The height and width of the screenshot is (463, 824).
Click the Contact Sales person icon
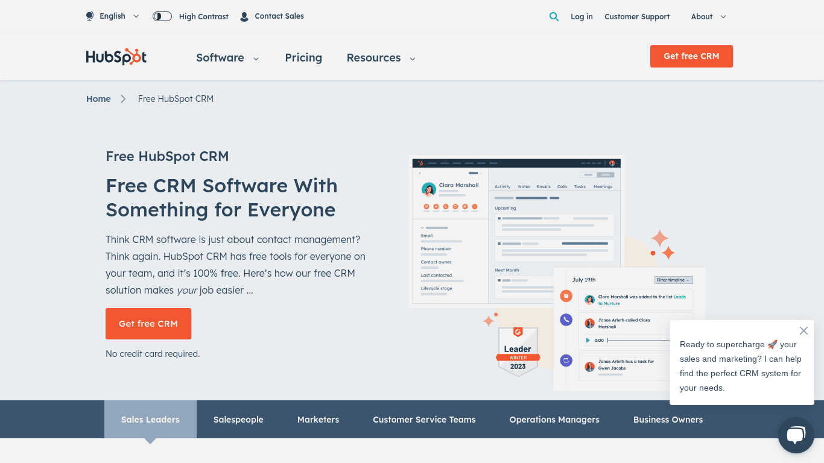[244, 17]
